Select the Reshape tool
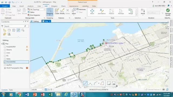This screenshot has height=97, width=173. click(121, 12)
